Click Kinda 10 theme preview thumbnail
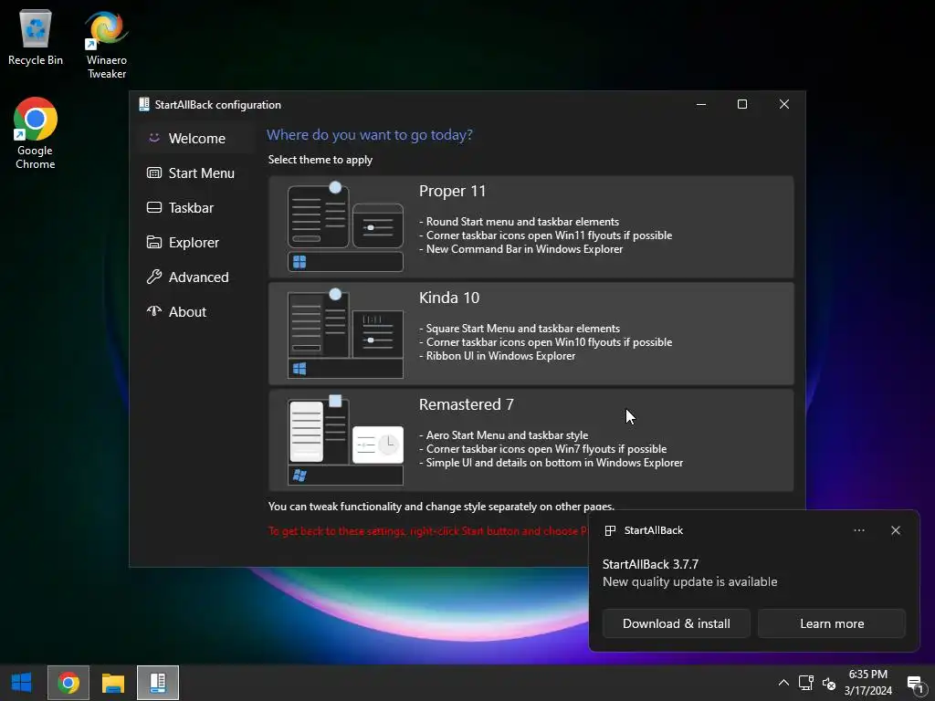 [345, 333]
